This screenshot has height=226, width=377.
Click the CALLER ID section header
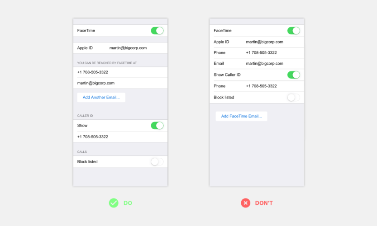point(85,116)
